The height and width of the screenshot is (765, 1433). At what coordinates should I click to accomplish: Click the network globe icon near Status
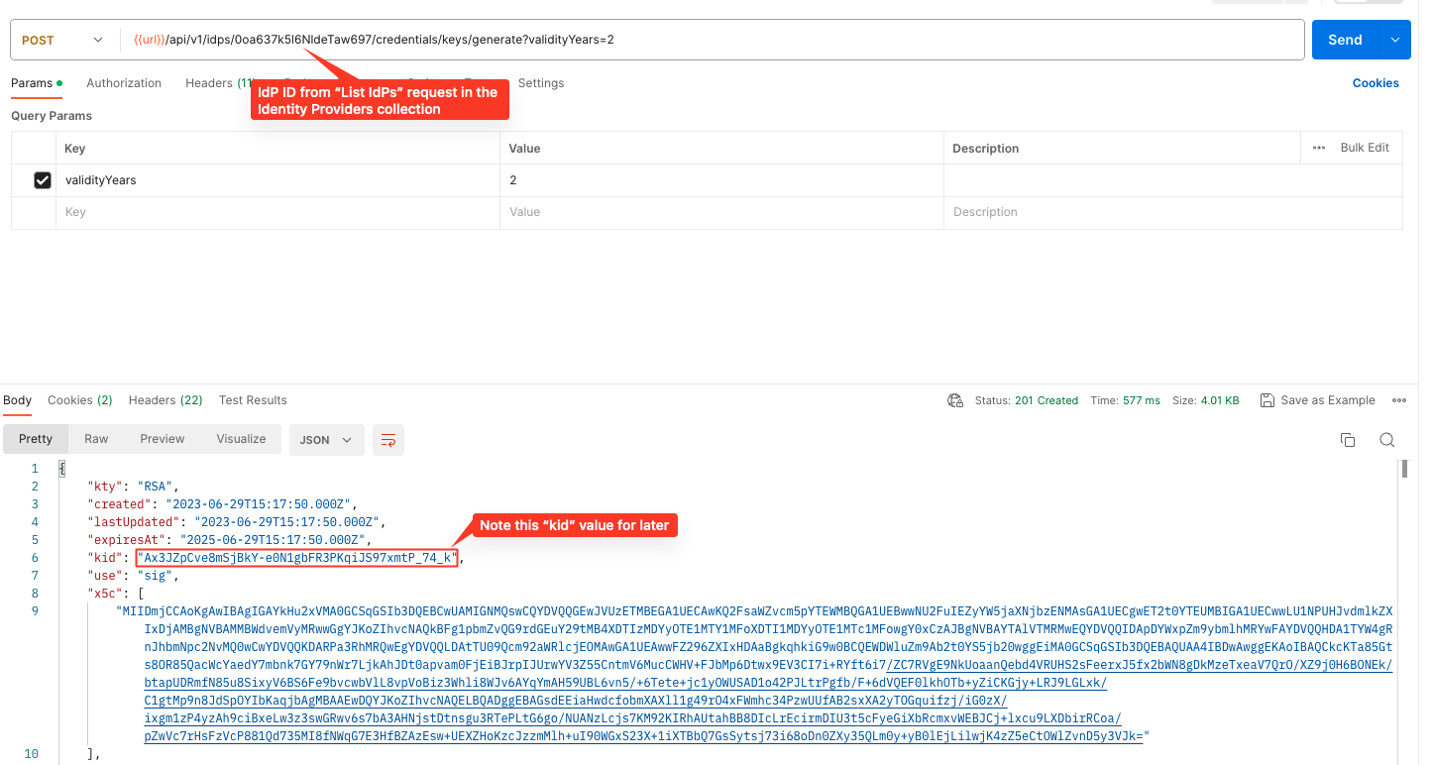(x=955, y=400)
